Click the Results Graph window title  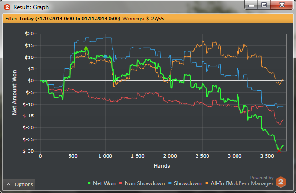[31, 7]
